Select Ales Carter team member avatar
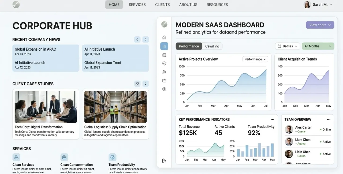Image resolution: width=343 pixels, height=174 pixels. (x=289, y=130)
